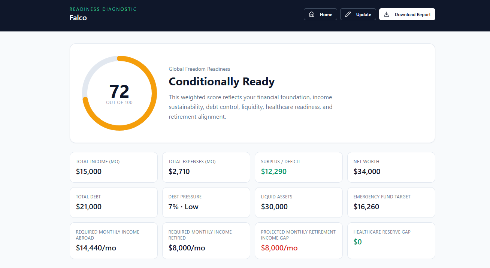
Task: Click the SURPLUS / DEFICIT label
Action: coord(281,162)
